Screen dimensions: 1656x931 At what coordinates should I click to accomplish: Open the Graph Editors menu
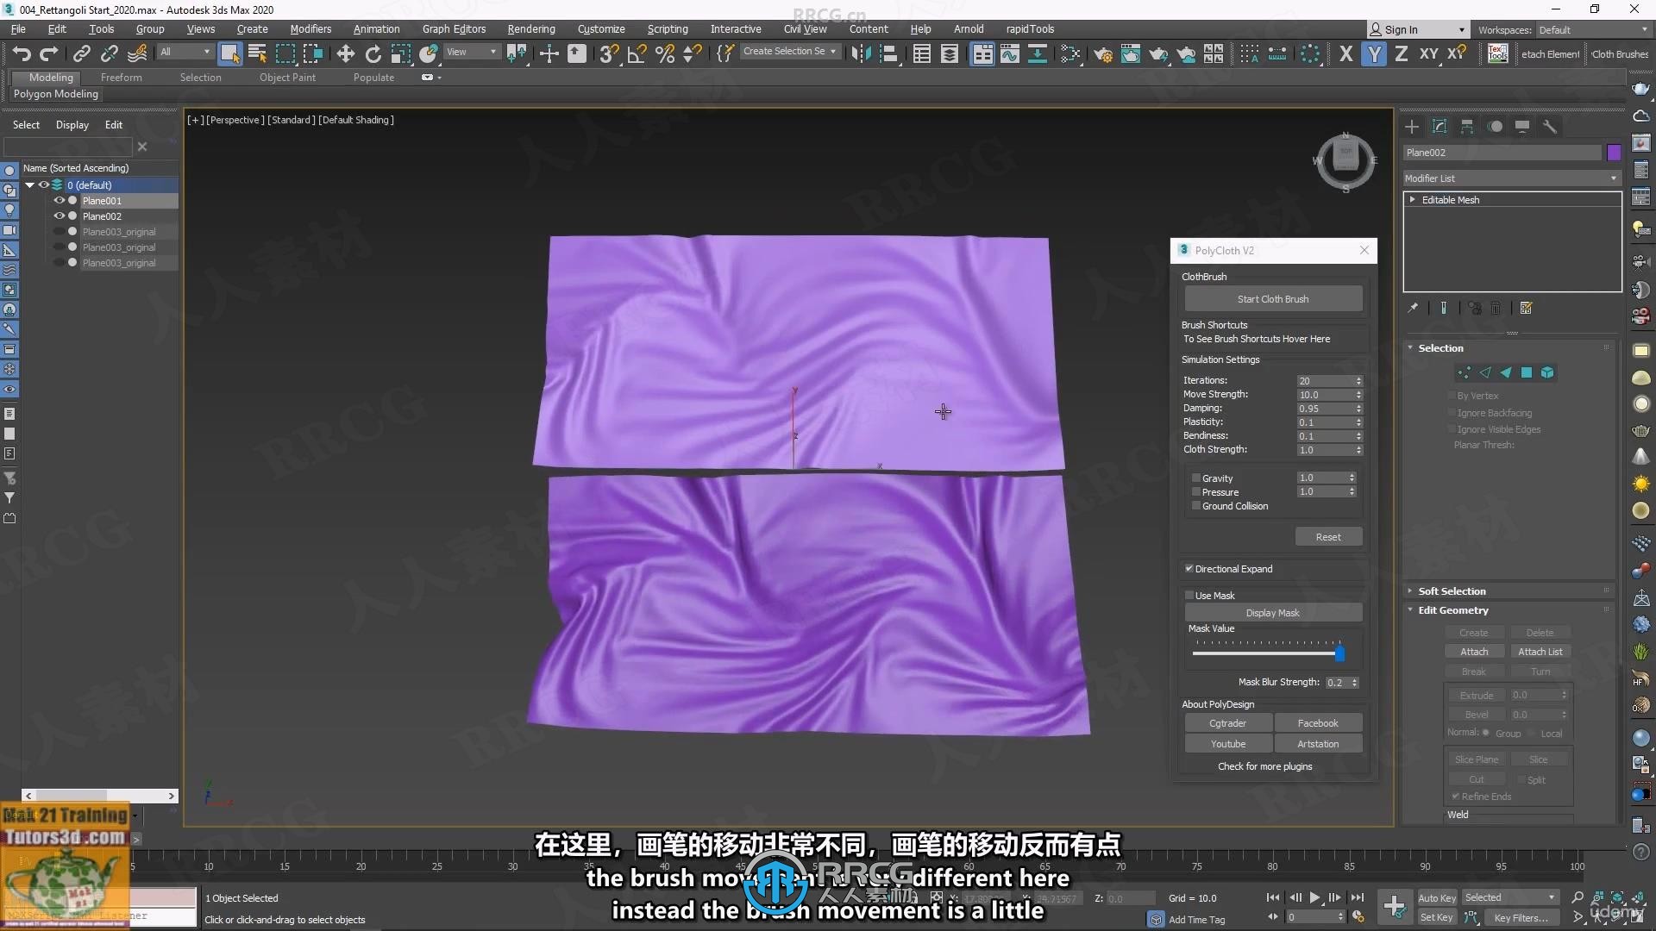click(454, 29)
